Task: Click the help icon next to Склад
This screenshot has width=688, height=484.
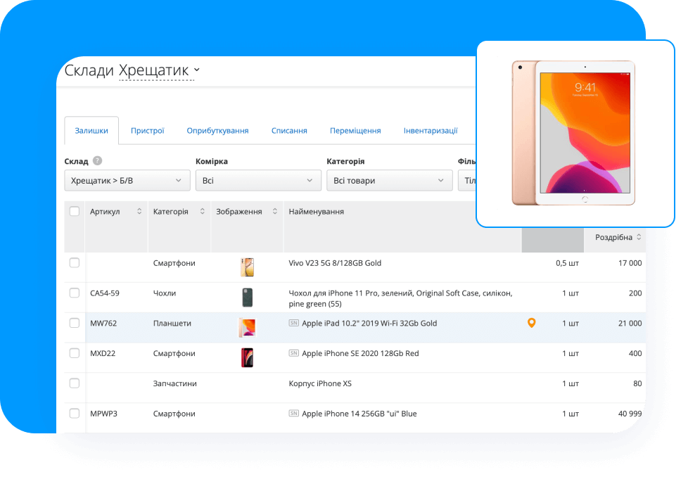Action: [97, 161]
